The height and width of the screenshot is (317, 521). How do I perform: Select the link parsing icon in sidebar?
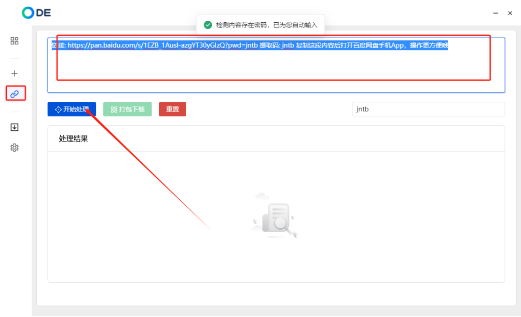click(14, 94)
